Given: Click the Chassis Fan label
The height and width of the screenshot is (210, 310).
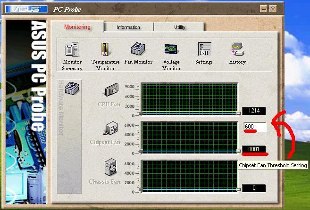Looking at the screenshot, I should pos(105,182).
